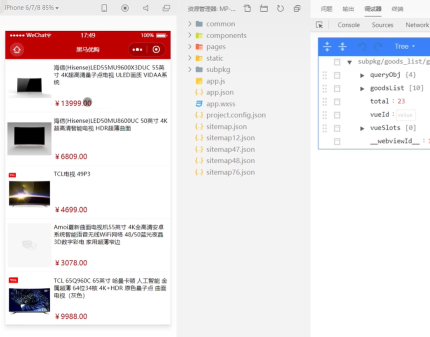Expand all nodes in data tree toolbar

click(327, 46)
